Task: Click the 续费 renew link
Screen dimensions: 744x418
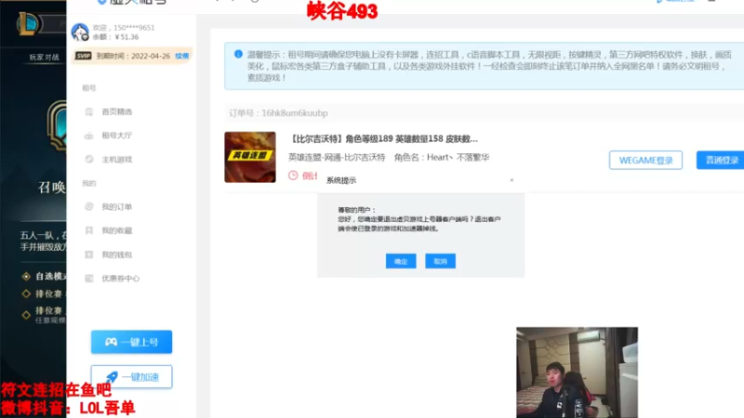Action: (182, 56)
